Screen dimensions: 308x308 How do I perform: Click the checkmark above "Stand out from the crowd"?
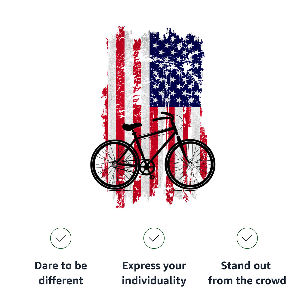tap(247, 238)
